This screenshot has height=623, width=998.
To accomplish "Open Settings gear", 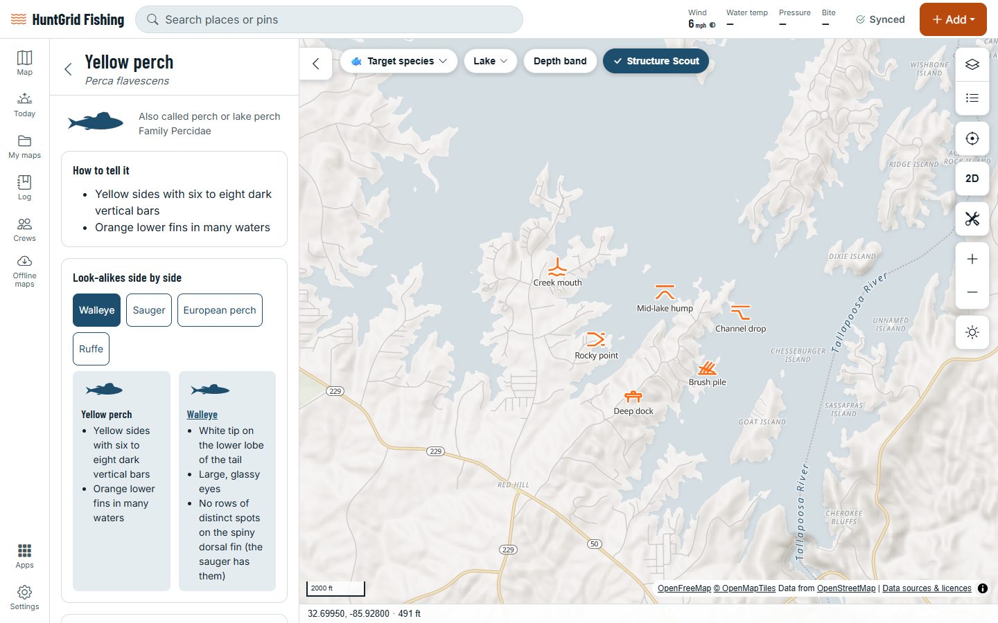I will click(x=24, y=597).
